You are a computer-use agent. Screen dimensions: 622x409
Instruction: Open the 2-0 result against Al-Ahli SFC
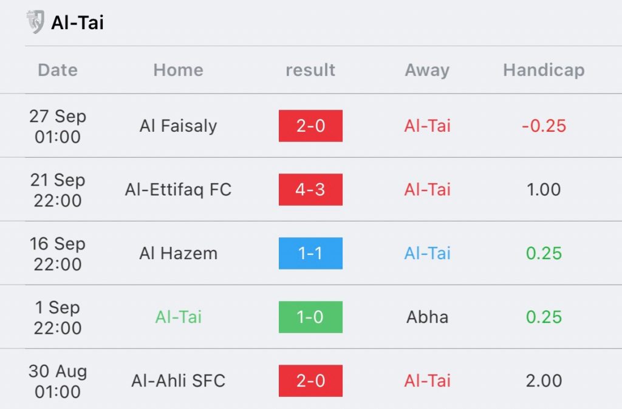point(310,381)
